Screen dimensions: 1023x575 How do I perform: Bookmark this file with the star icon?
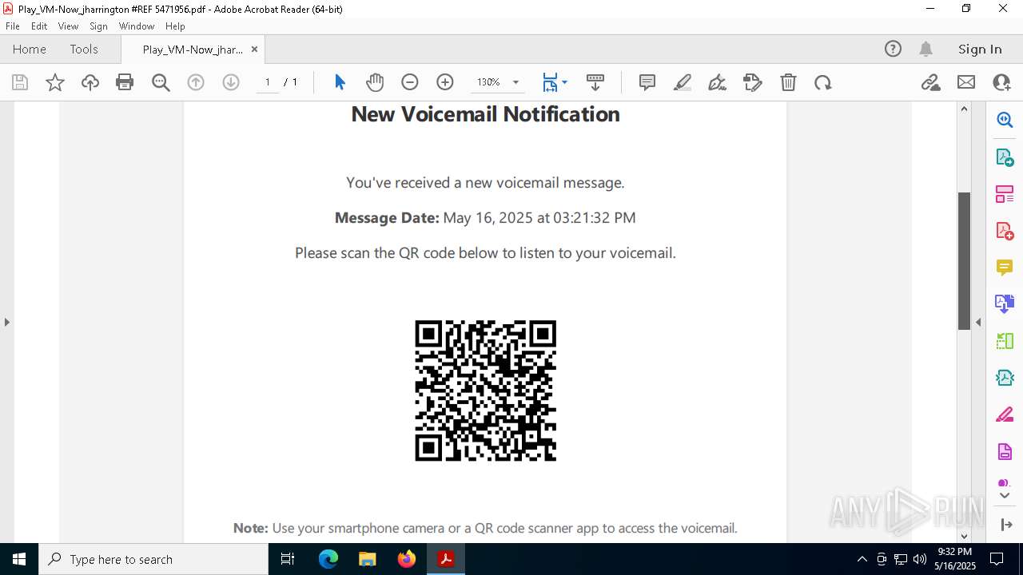[x=55, y=82]
